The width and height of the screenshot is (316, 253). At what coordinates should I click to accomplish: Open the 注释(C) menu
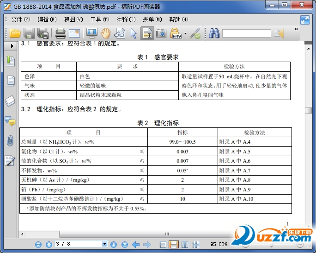[126, 19]
